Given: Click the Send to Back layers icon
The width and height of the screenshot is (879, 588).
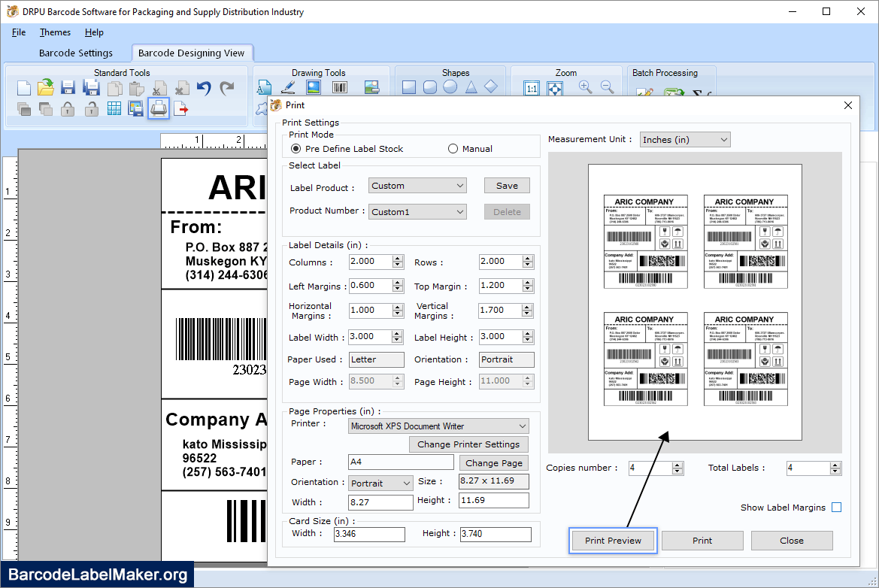Looking at the screenshot, I should [46, 109].
